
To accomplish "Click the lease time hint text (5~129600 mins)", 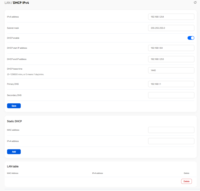I will (25, 74).
